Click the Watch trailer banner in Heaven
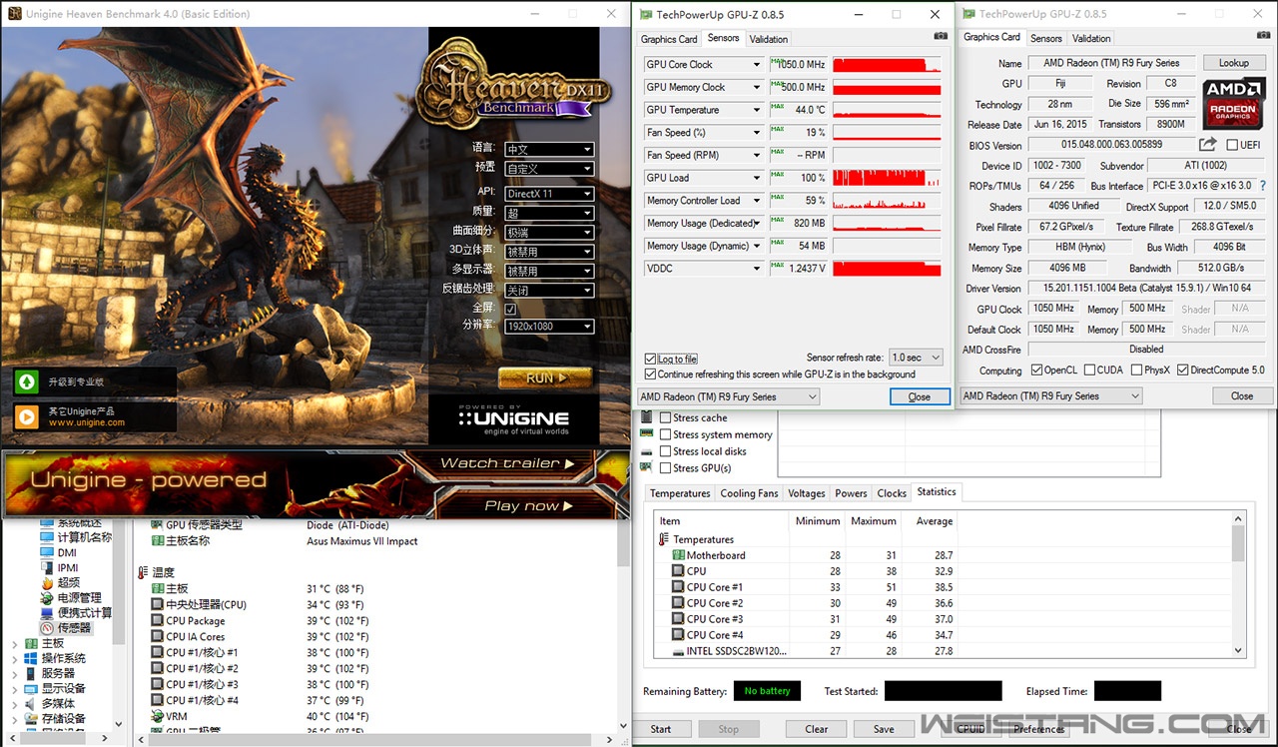 (x=516, y=463)
